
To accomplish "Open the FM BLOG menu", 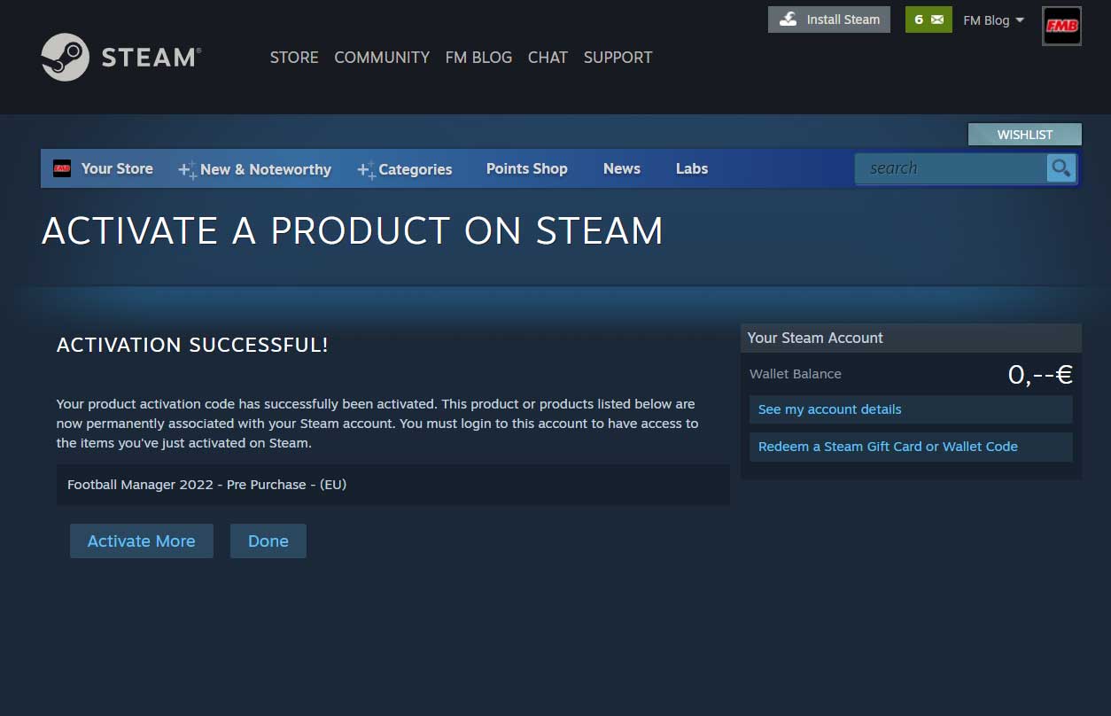I will pos(478,58).
